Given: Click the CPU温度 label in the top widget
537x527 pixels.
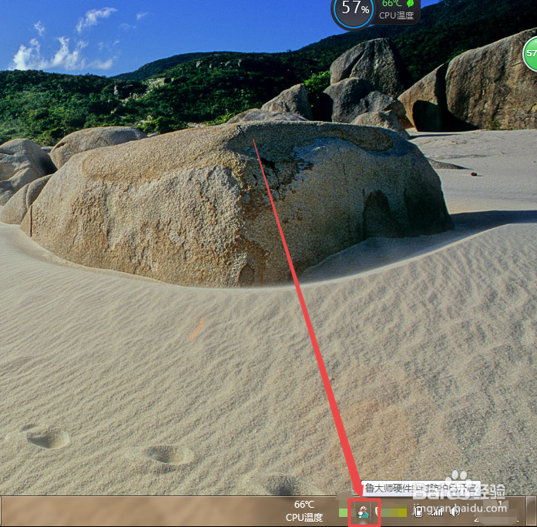Looking at the screenshot, I should [396, 15].
